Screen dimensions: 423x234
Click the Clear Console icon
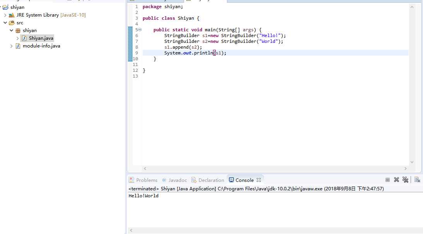(417, 180)
